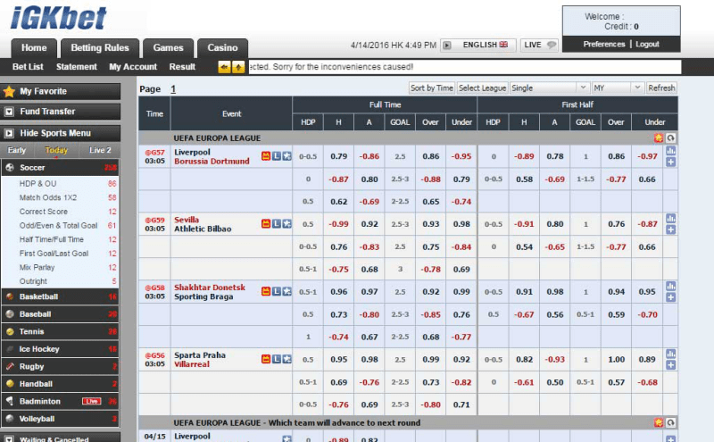714x442 pixels.
Task: Open the MY odds type dropdown
Action: (618, 88)
